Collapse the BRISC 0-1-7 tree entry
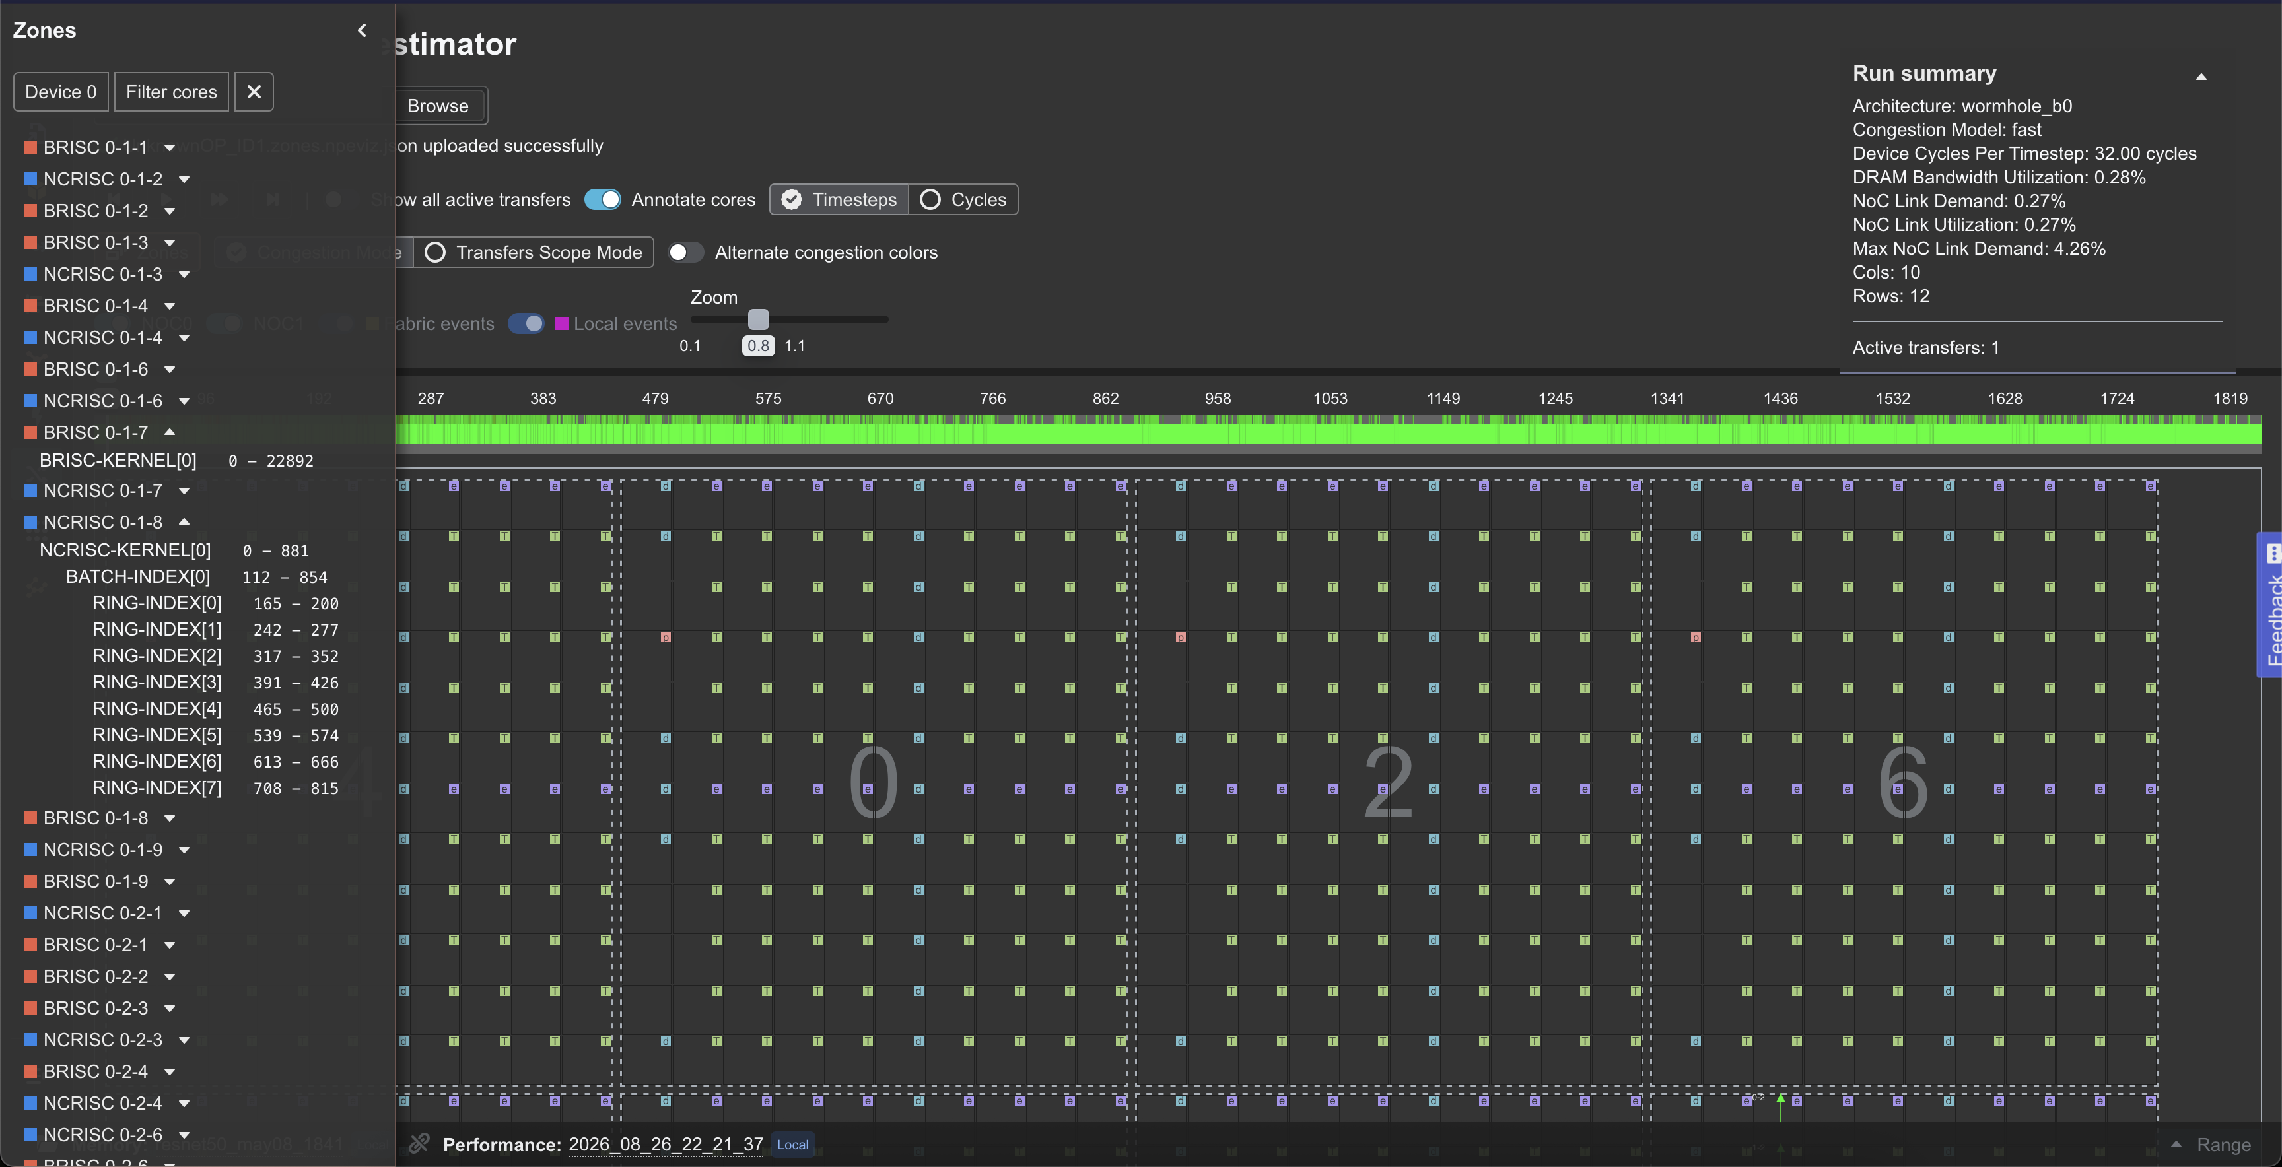This screenshot has height=1167, width=2282. (x=169, y=432)
